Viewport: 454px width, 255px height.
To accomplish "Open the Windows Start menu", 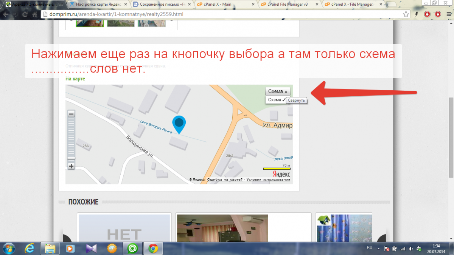I will tap(9, 248).
